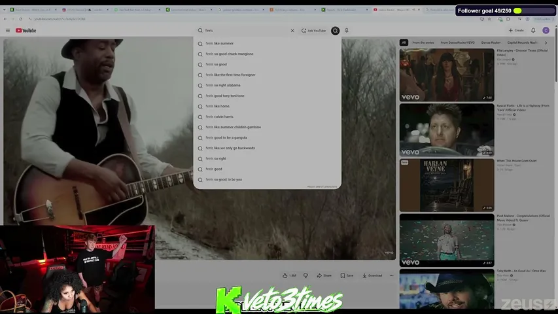
Task: Click the Ask YouTube button
Action: (x=313, y=31)
